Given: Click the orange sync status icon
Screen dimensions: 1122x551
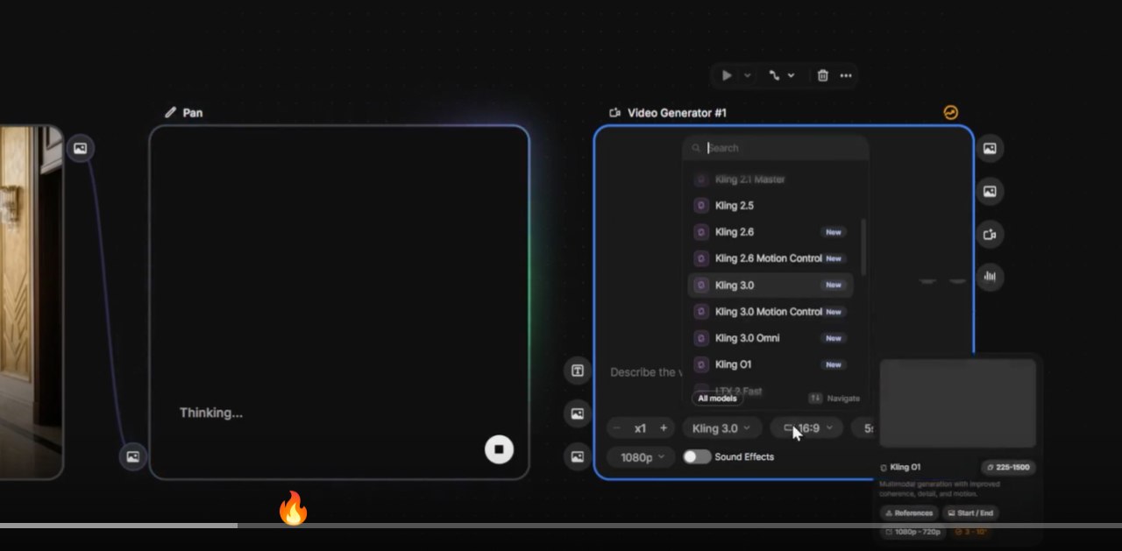Looking at the screenshot, I should click(x=950, y=112).
